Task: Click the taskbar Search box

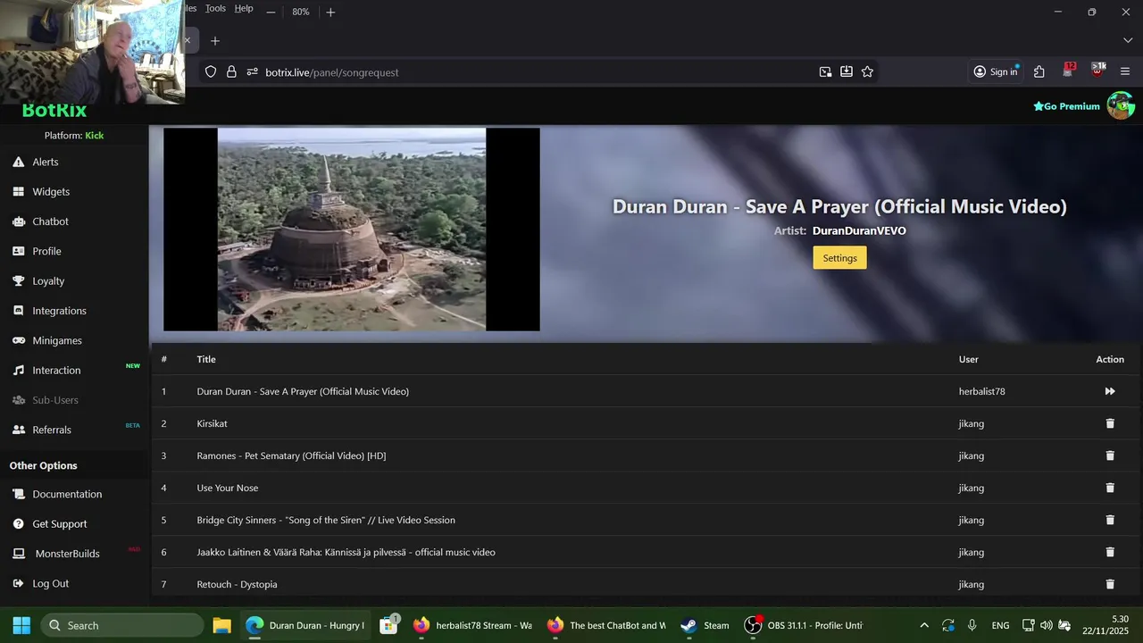Action: 121,625
